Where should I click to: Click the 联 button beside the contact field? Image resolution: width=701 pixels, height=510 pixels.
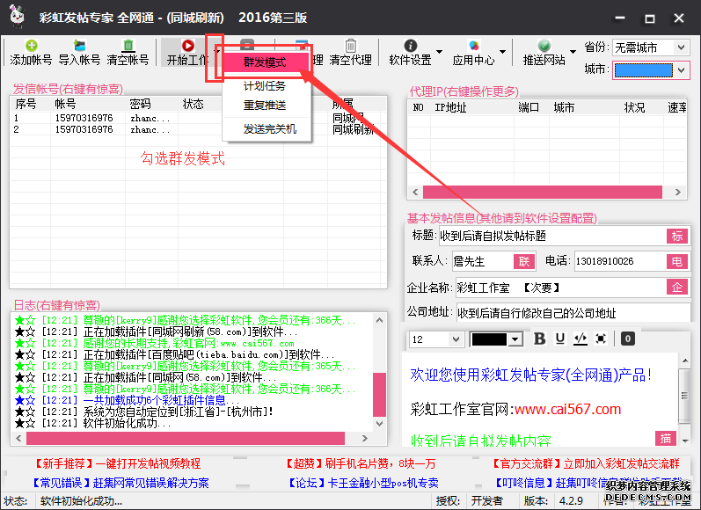pyautogui.click(x=524, y=261)
